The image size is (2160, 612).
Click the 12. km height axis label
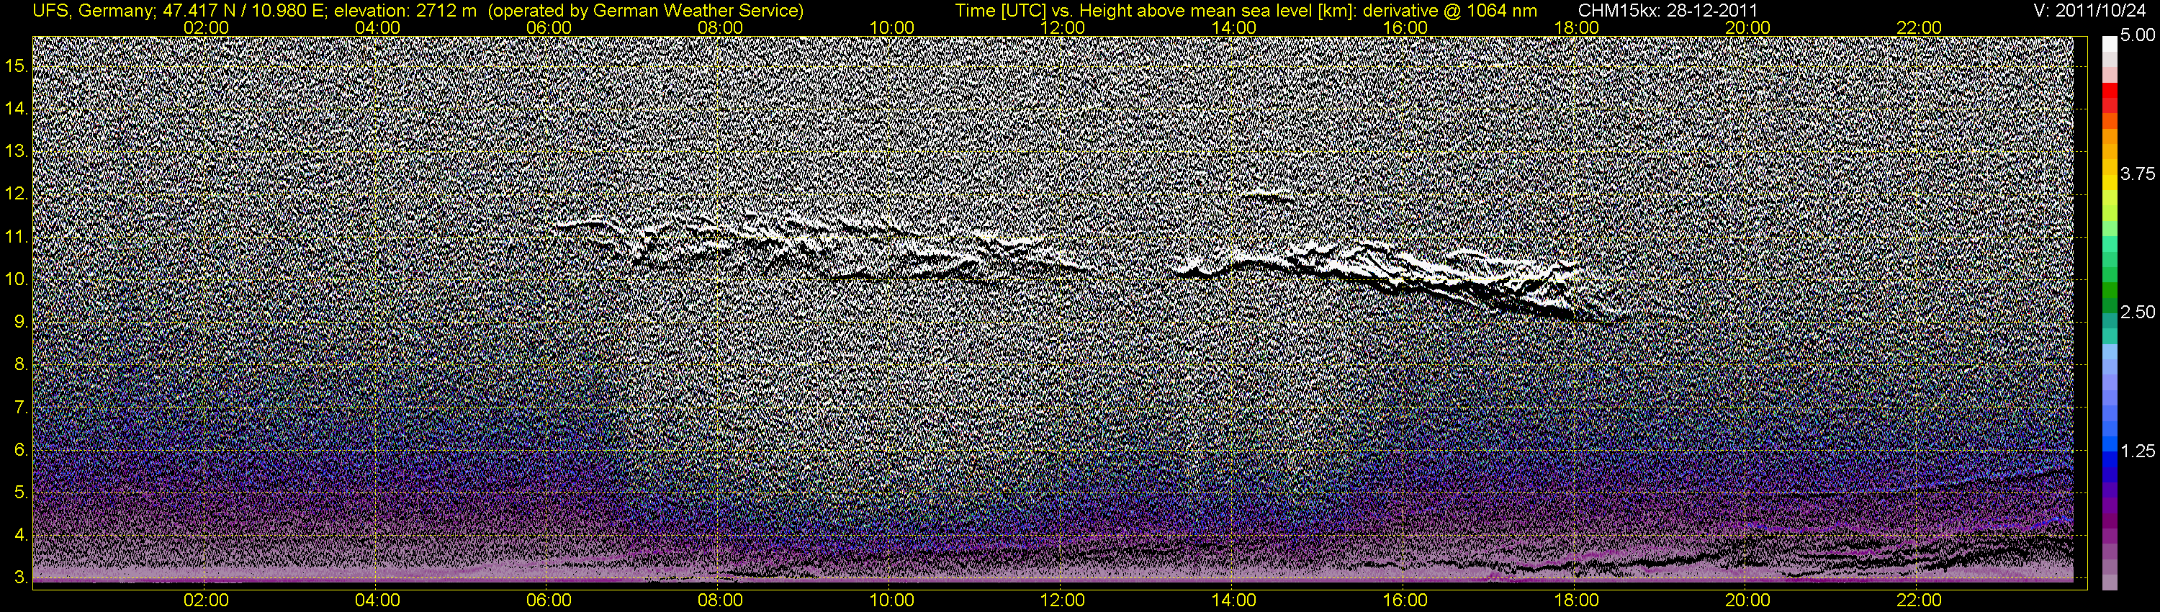coord(17,194)
